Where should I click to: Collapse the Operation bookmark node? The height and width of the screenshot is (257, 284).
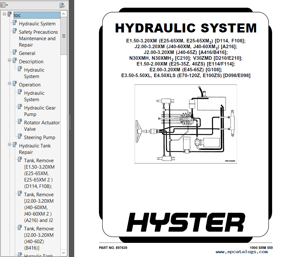pos(9,84)
